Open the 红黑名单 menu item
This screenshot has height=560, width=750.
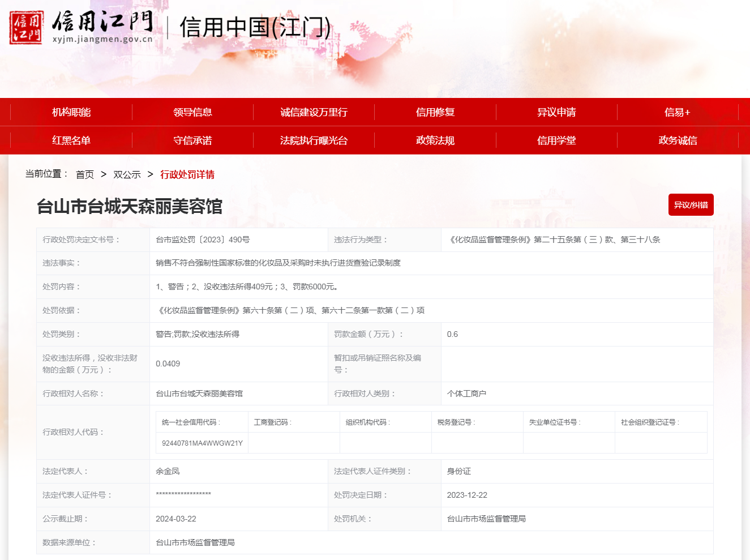coord(71,140)
